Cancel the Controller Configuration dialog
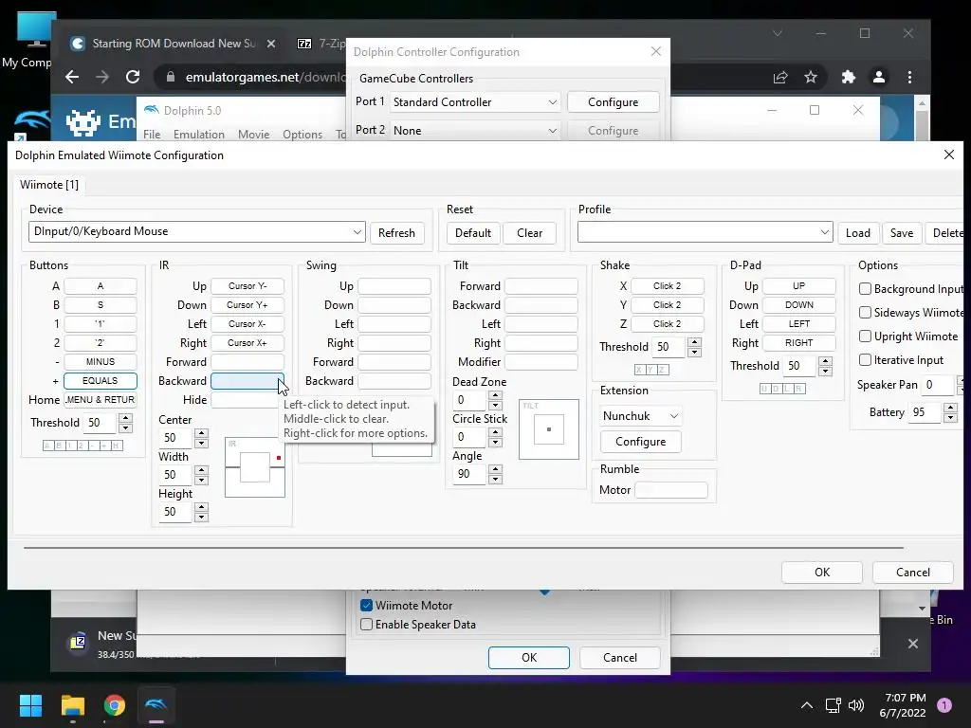 click(620, 658)
